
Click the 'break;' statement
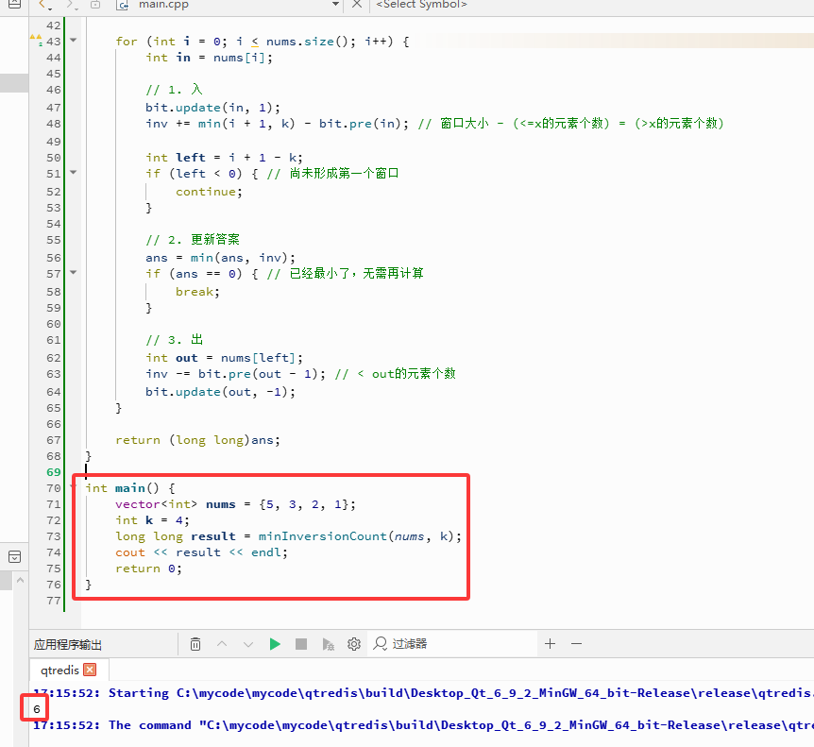click(197, 292)
